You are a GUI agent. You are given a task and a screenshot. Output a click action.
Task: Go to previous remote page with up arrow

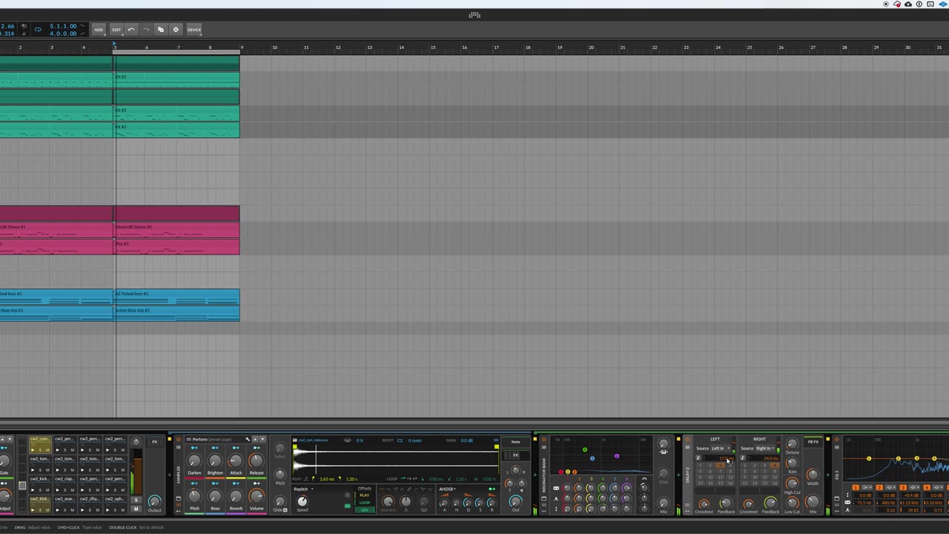(255, 440)
